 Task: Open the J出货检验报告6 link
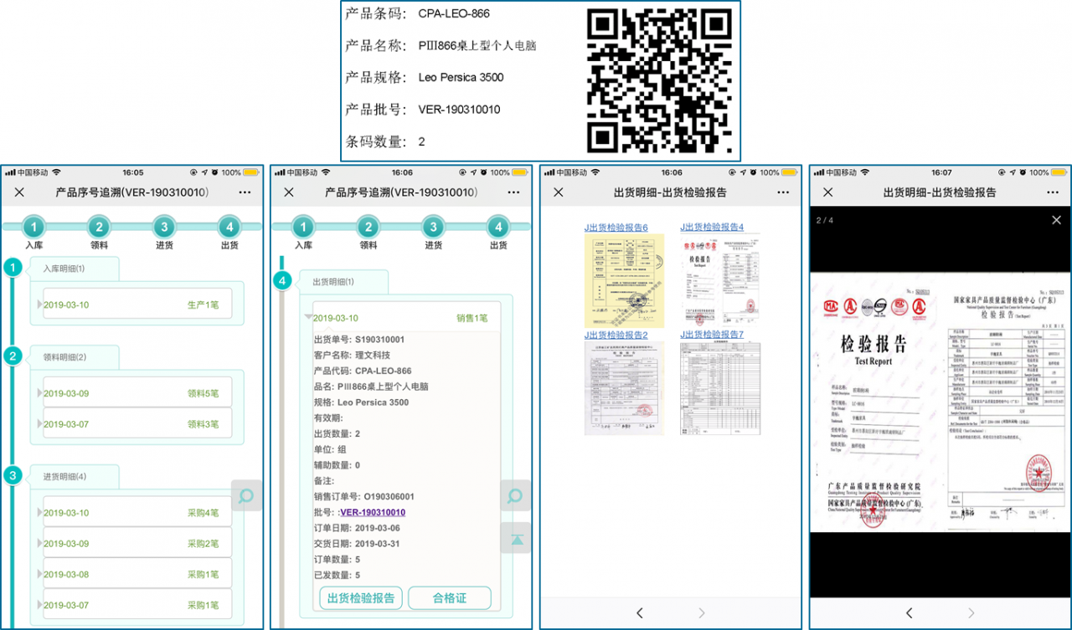tap(616, 228)
